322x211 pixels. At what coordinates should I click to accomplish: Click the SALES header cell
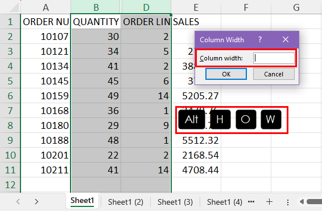(196, 22)
